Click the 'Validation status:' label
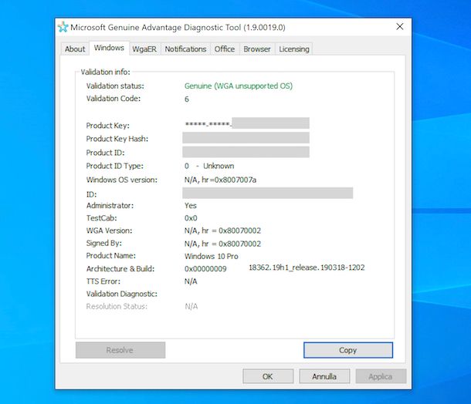Image resolution: width=471 pixels, height=404 pixels. click(115, 86)
